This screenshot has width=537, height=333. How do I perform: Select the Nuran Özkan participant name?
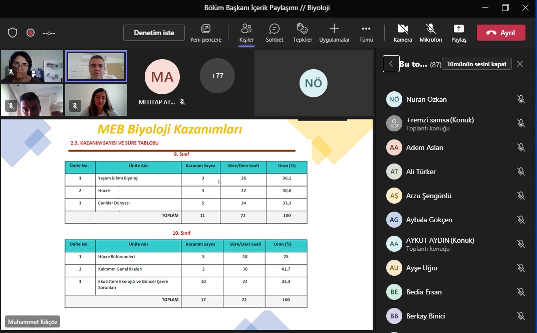(x=426, y=99)
